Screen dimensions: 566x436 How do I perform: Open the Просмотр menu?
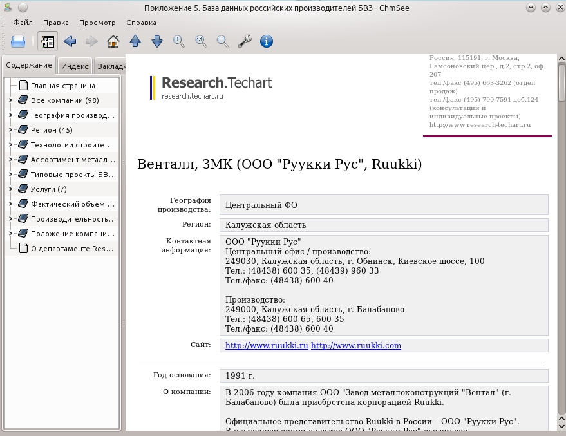(x=97, y=23)
